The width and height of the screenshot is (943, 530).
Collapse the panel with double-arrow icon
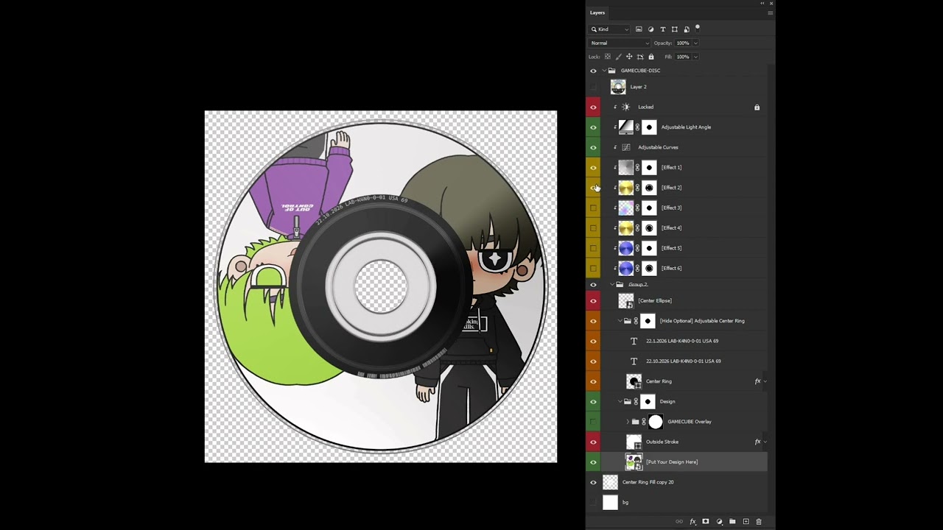(x=763, y=4)
